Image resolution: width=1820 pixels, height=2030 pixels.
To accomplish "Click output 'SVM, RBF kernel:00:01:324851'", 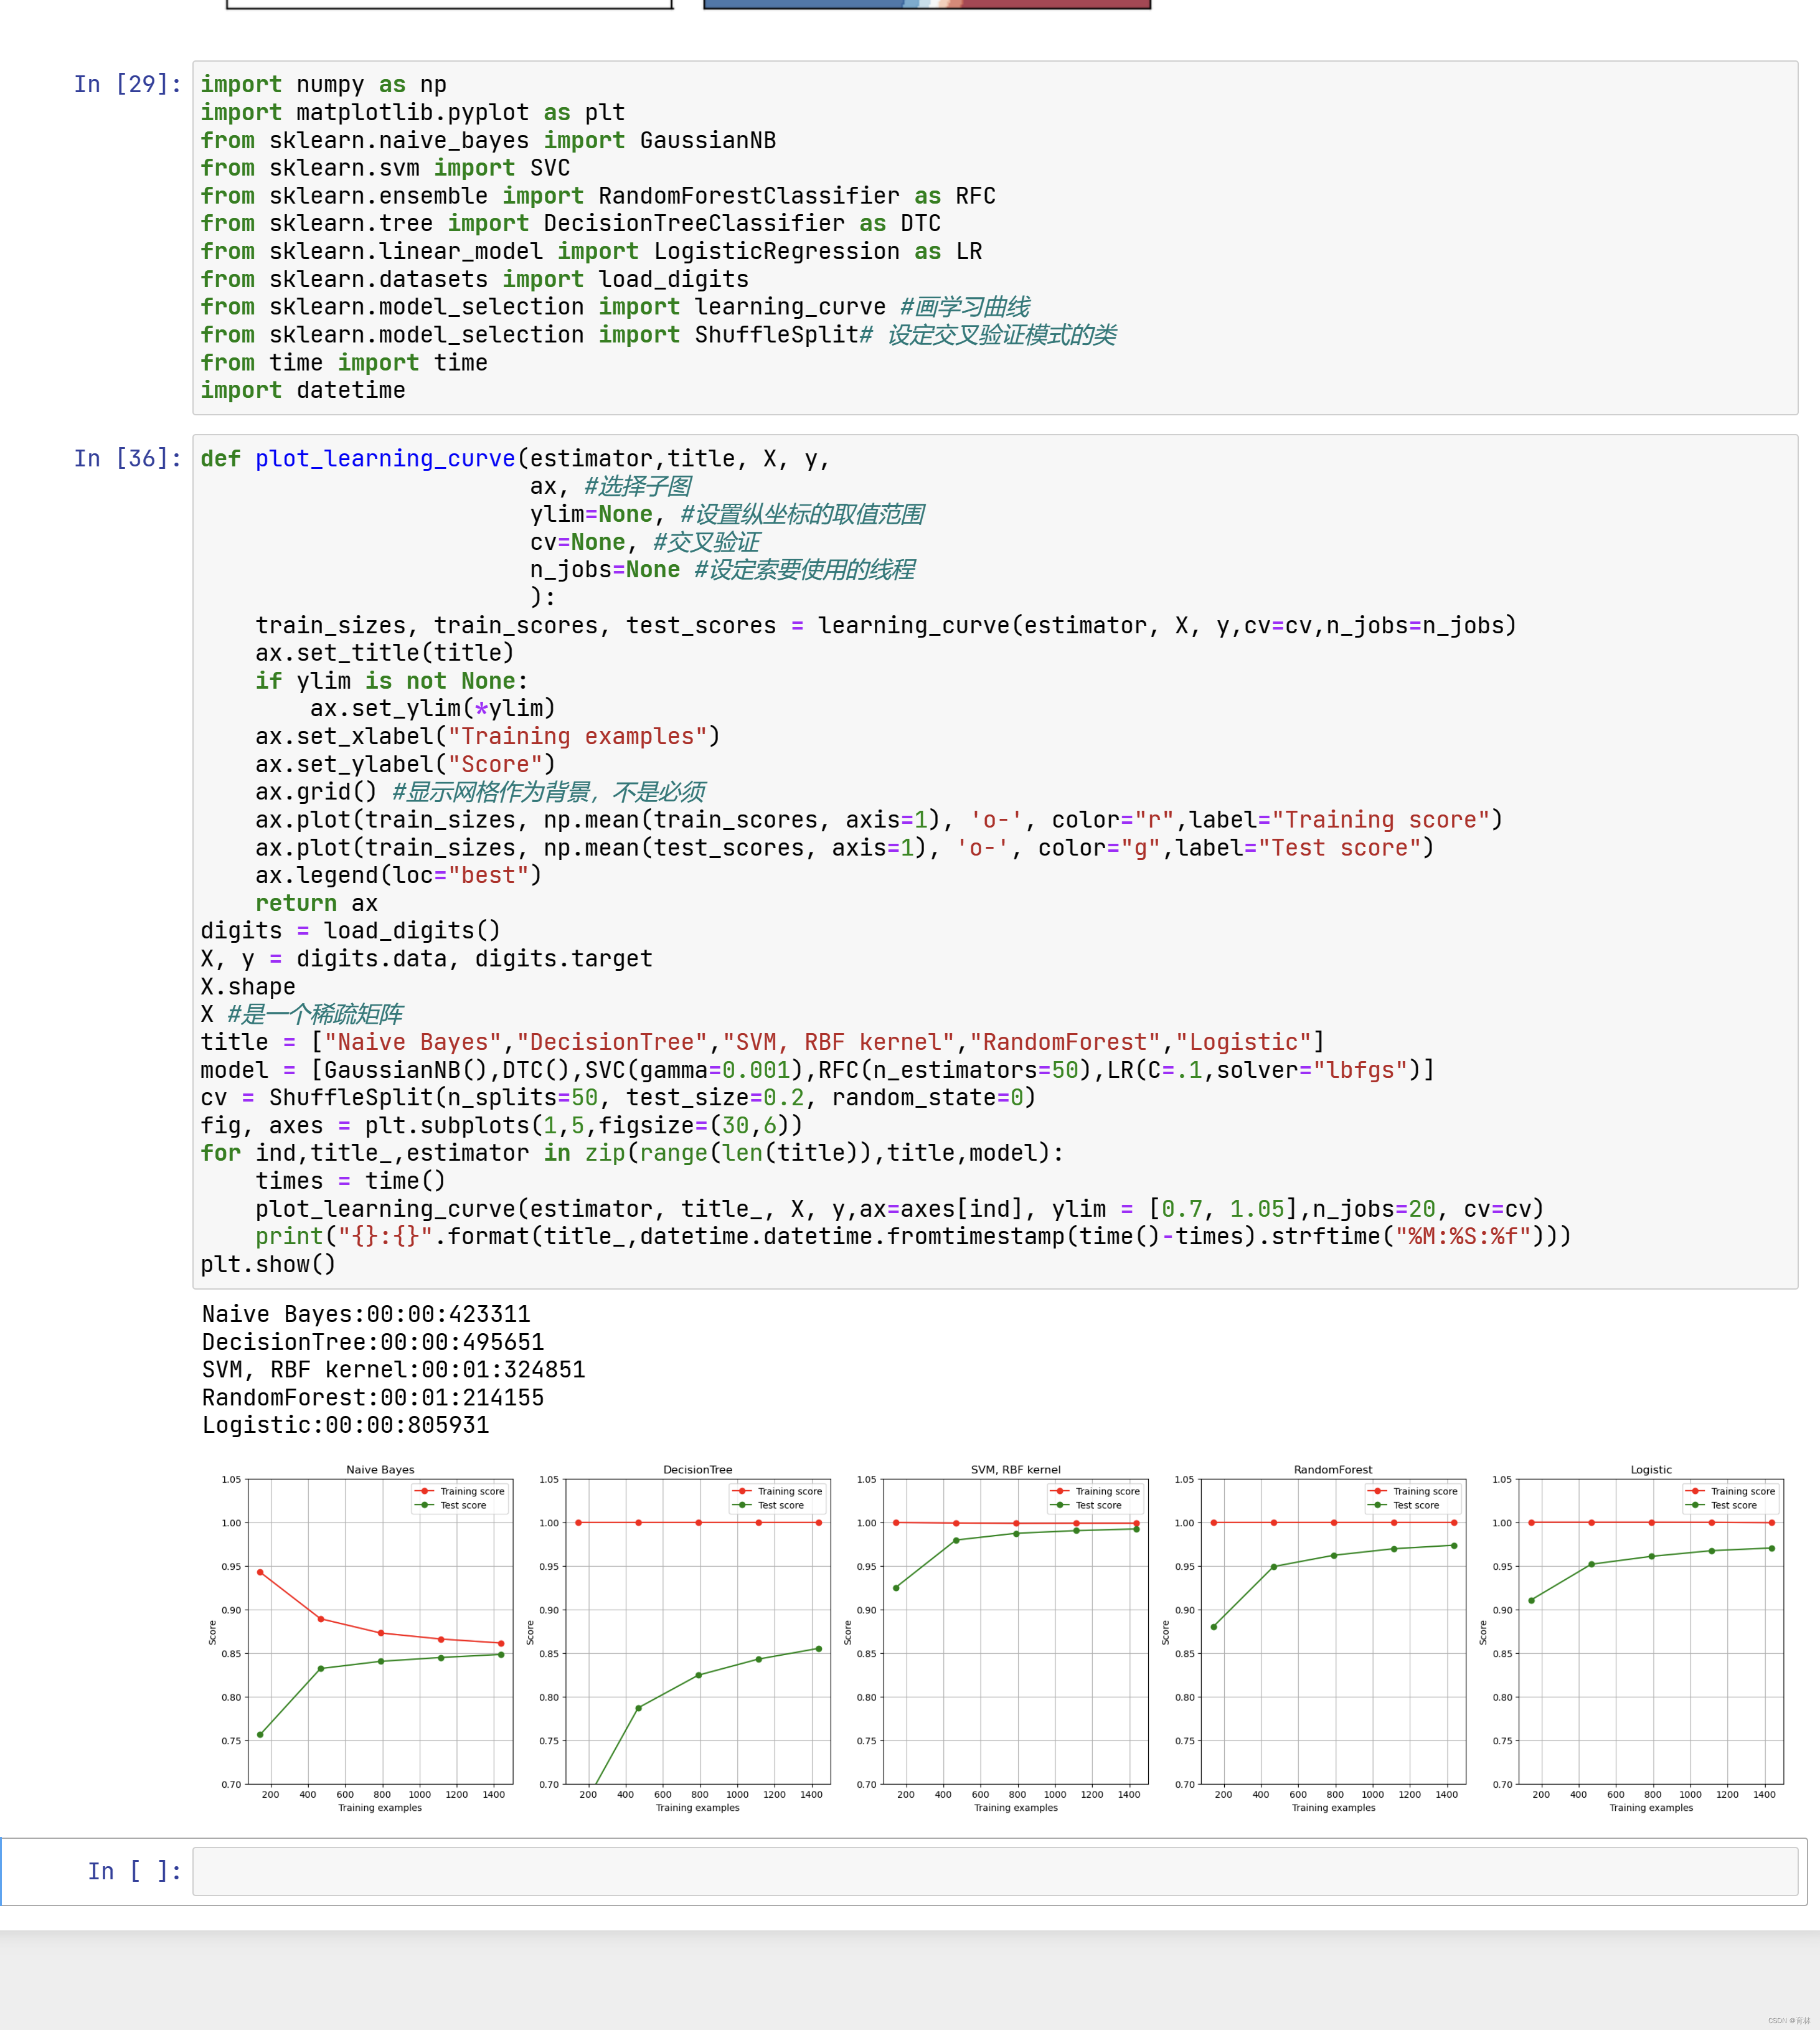I will [x=394, y=1370].
